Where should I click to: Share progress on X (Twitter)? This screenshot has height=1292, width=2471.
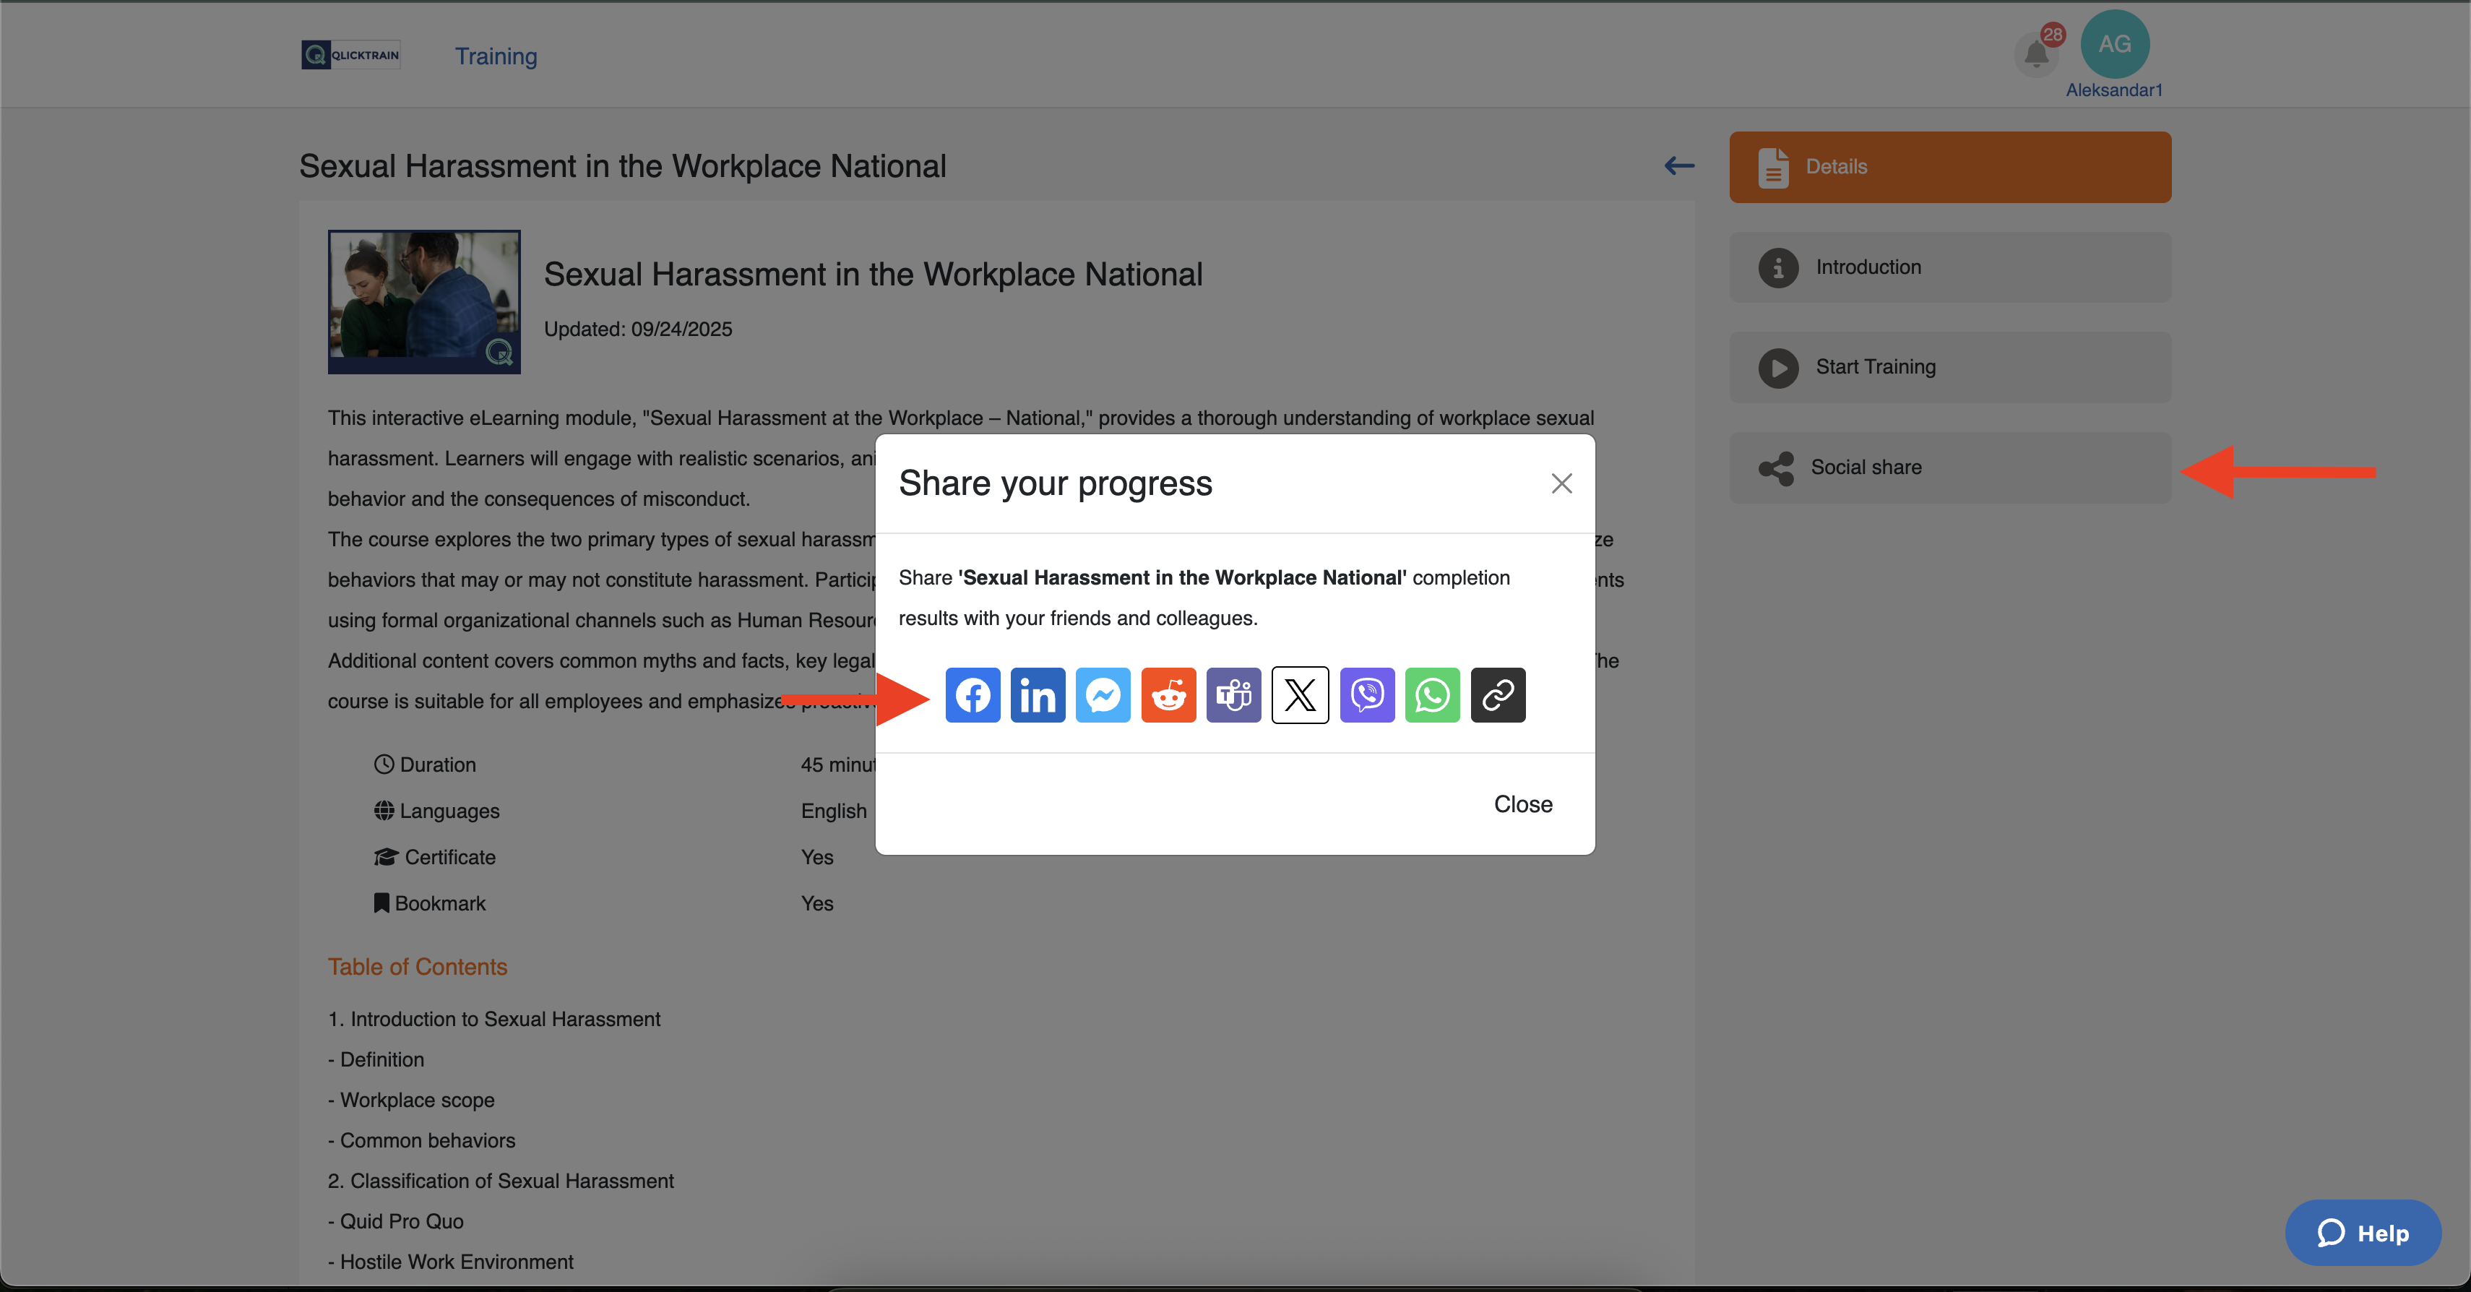(1300, 694)
